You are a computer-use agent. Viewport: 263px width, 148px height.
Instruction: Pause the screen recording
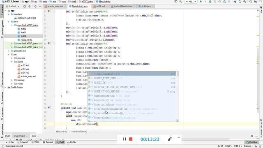tap(125, 139)
